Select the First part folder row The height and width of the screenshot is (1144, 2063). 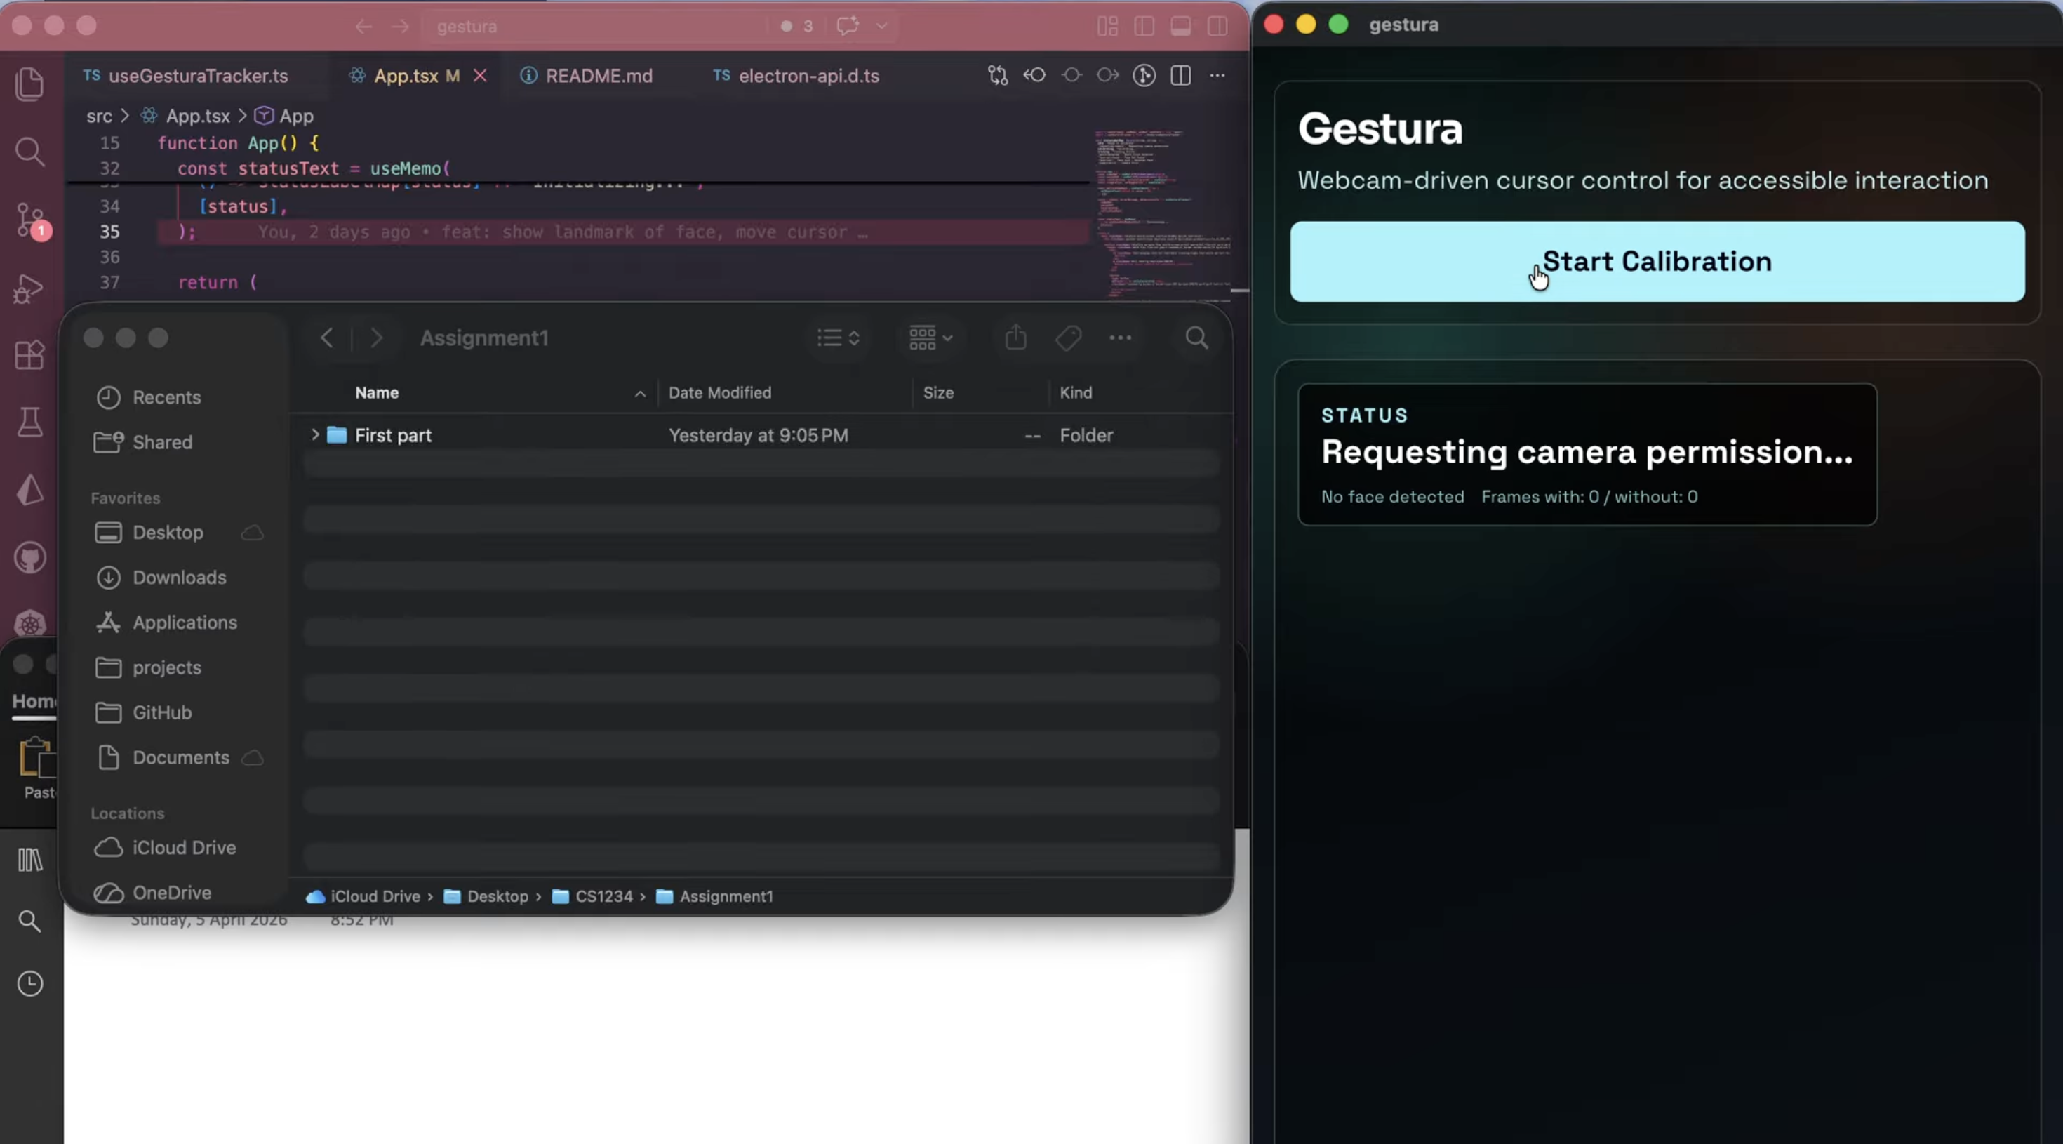point(761,435)
